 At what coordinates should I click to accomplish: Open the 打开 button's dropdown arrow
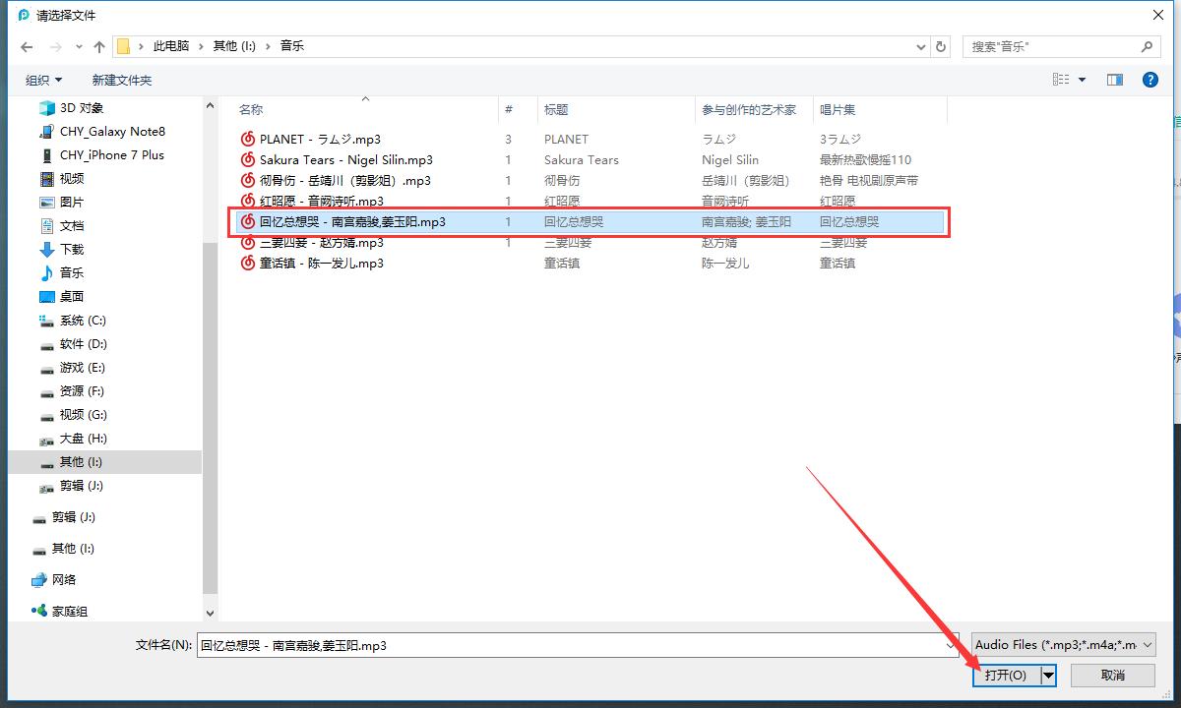(x=1046, y=676)
